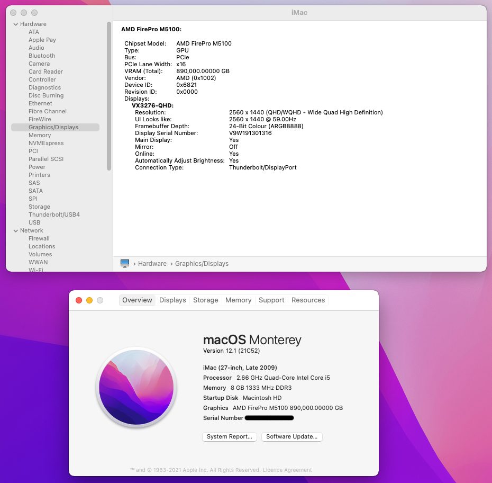The image size is (492, 483).
Task: Click the Version 12.1 (21C52) text
Action: [x=231, y=351]
